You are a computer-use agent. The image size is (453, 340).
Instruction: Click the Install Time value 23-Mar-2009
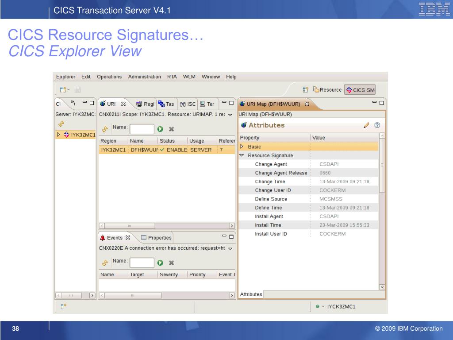tap(344, 225)
